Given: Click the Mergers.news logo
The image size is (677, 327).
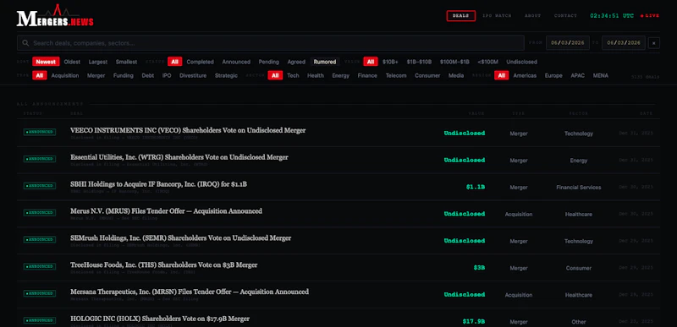Looking at the screenshot, I should click(x=55, y=16).
